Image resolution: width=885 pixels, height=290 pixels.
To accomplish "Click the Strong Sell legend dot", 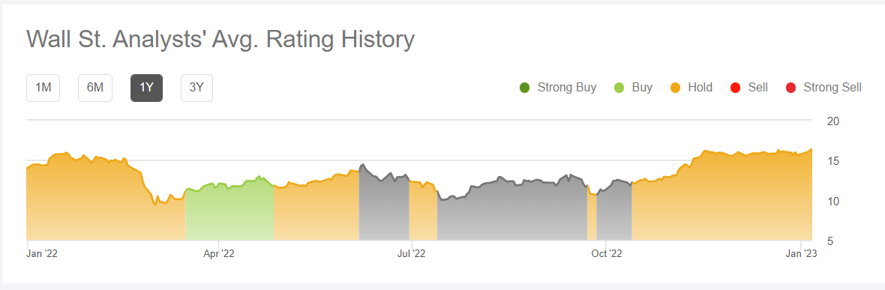I will (x=790, y=88).
